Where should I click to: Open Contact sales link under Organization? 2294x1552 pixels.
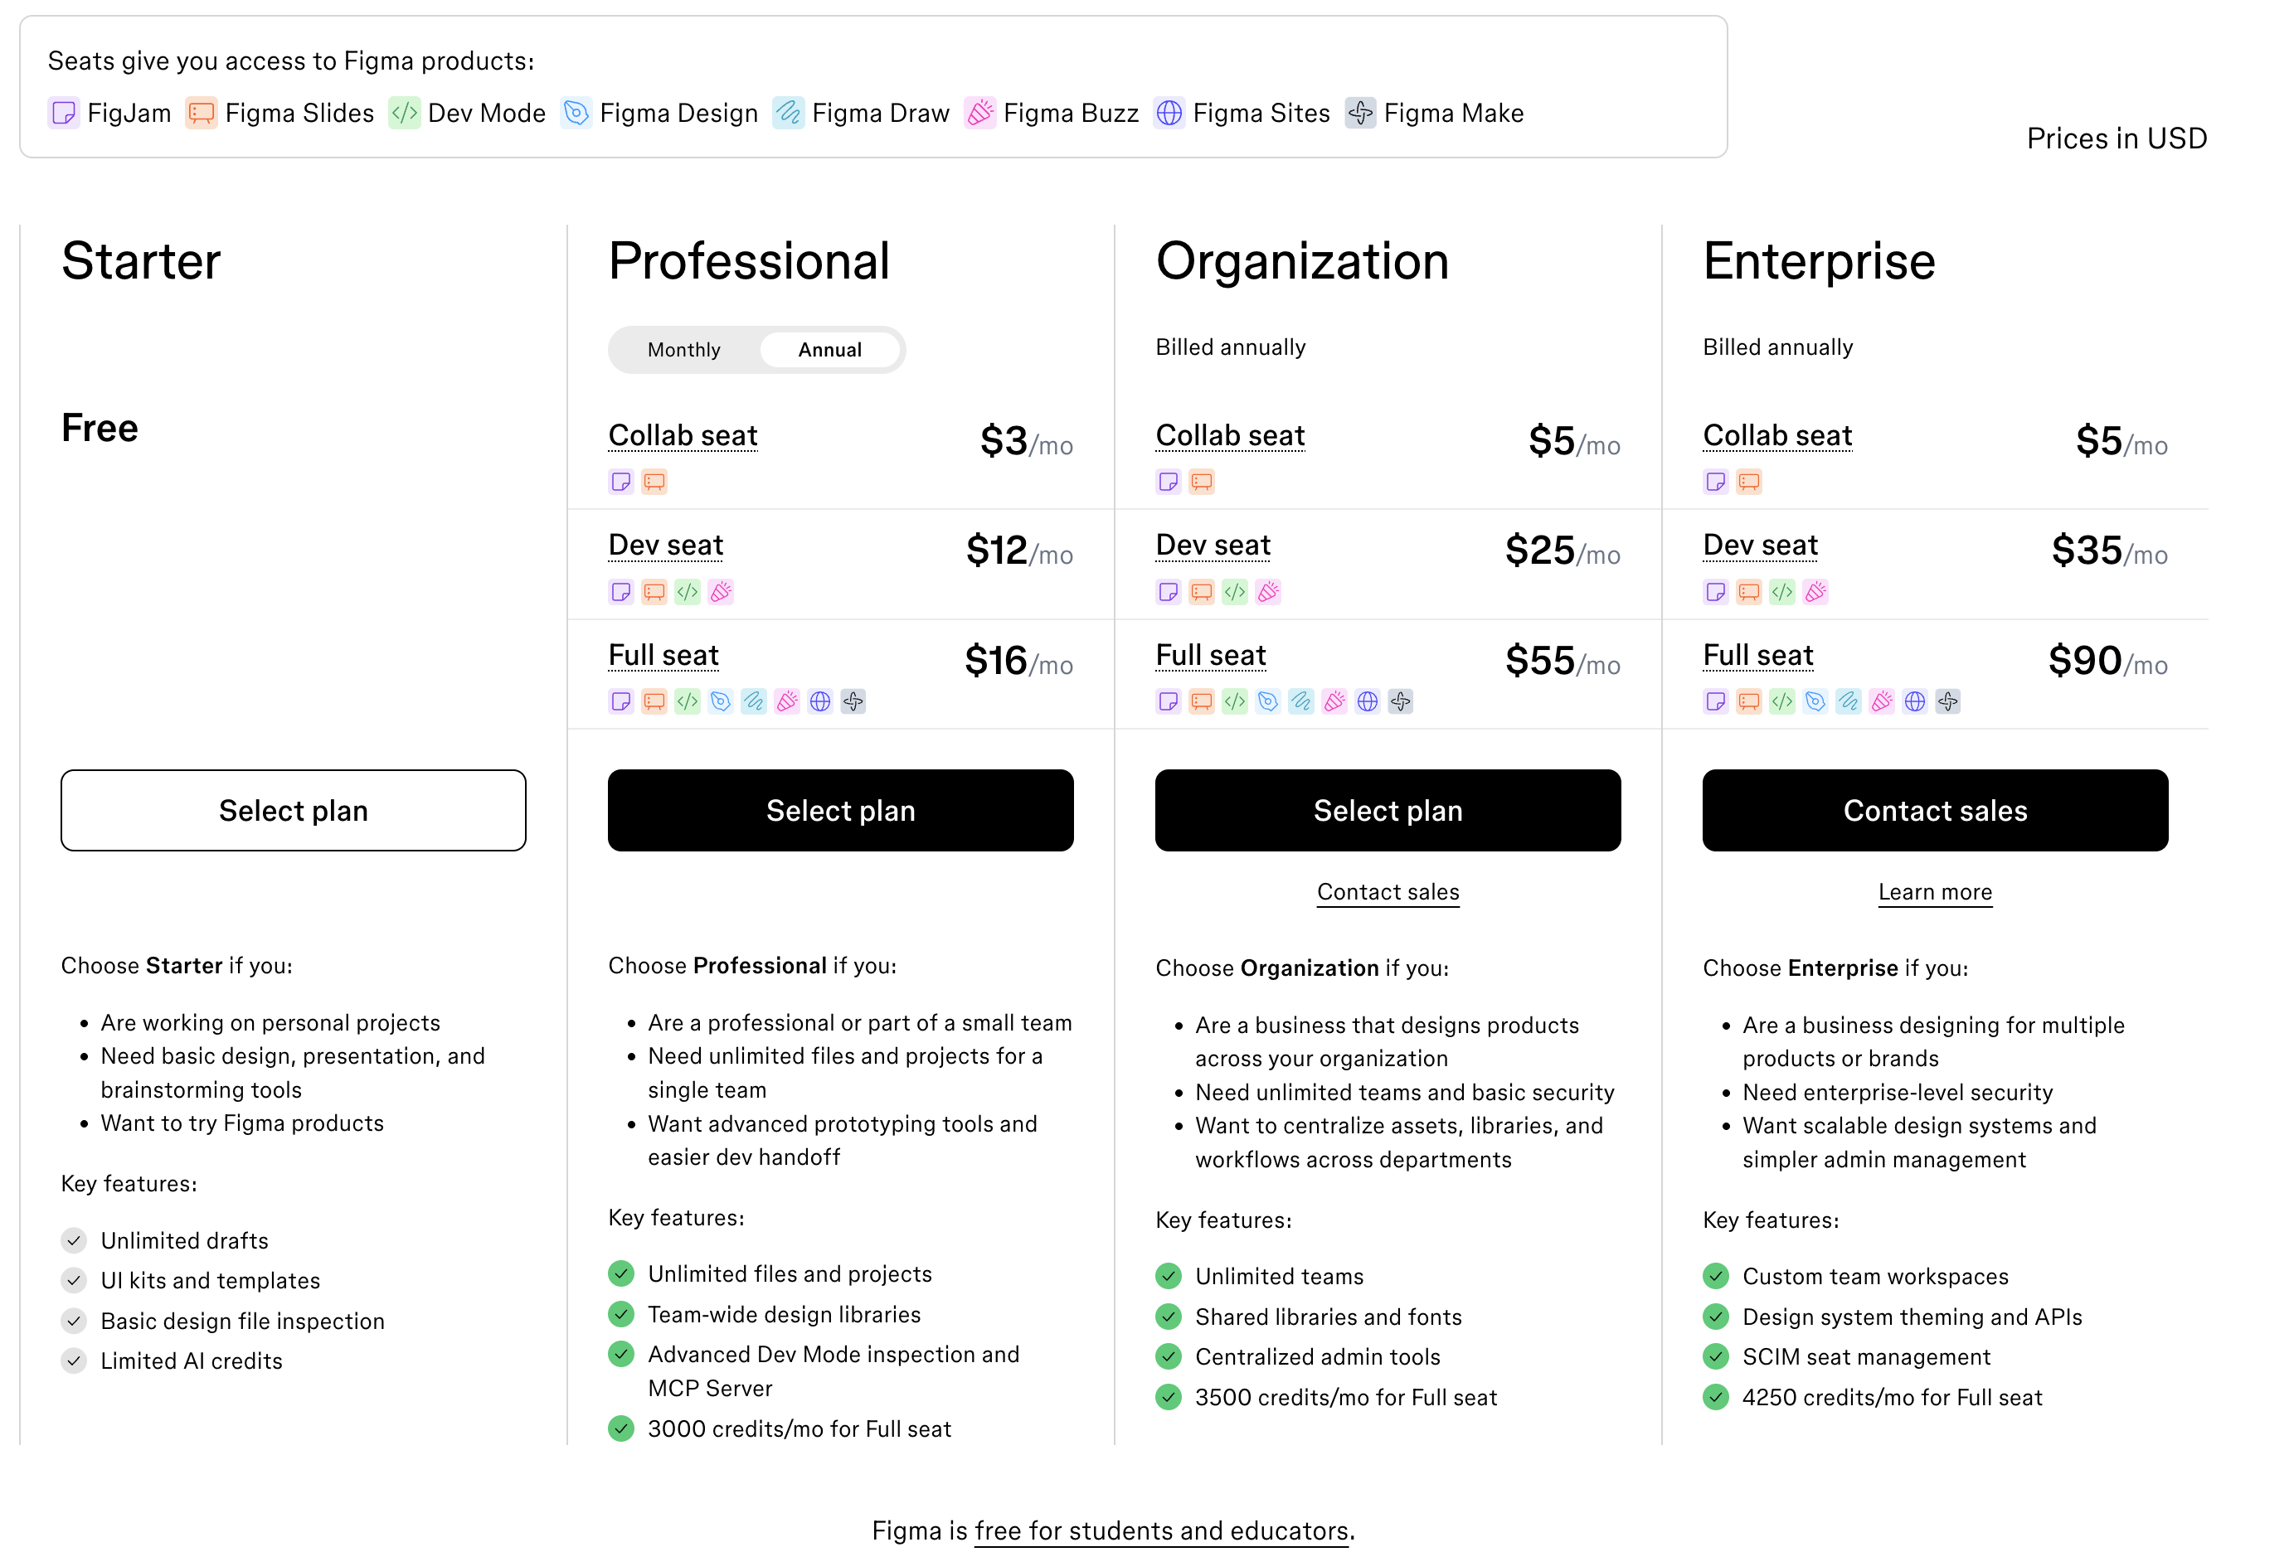point(1387,892)
